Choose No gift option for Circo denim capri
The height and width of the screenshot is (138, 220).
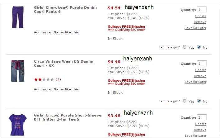pos(199,101)
